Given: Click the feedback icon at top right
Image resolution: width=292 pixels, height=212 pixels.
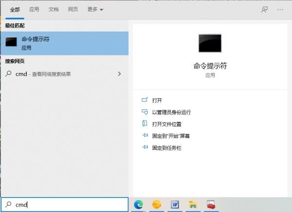Looking at the screenshot, I should pos(264,9).
